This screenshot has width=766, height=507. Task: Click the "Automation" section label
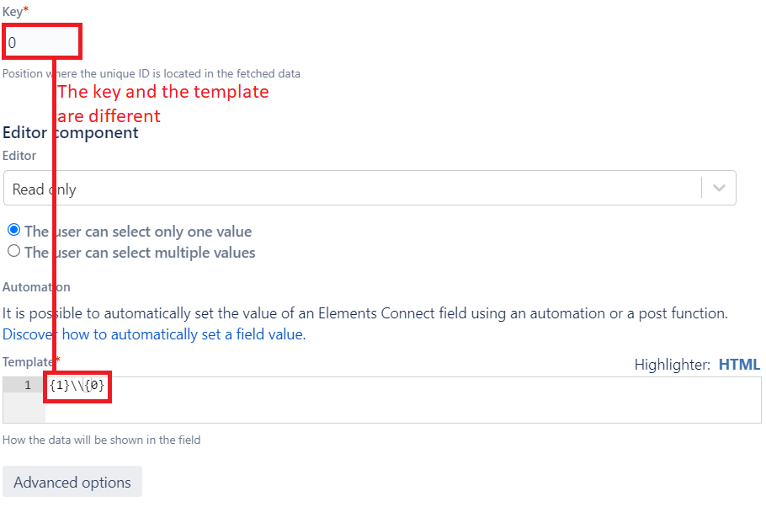click(36, 287)
